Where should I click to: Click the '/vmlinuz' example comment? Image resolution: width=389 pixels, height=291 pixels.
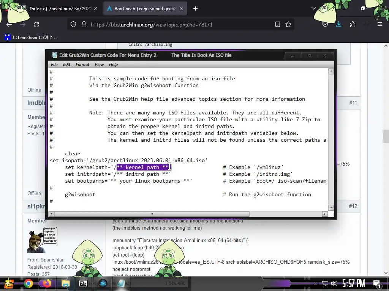pyautogui.click(x=269, y=167)
